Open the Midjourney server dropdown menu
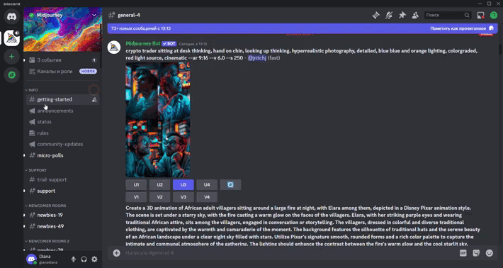The height and width of the screenshot is (268, 503). pos(94,15)
